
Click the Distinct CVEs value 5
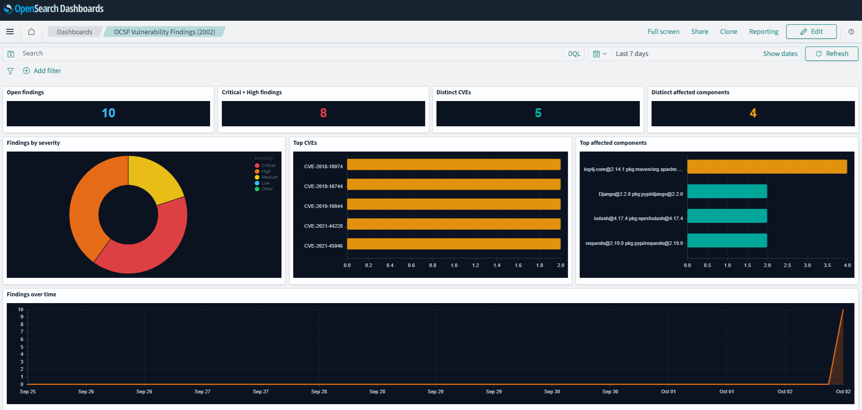[x=538, y=113]
